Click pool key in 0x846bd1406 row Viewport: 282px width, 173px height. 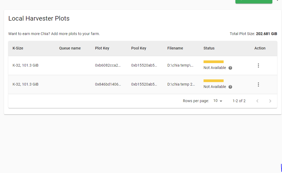tap(144, 84)
